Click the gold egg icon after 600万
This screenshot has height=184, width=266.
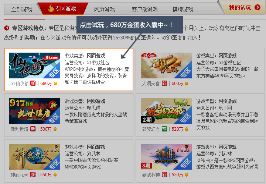(x=187, y=84)
